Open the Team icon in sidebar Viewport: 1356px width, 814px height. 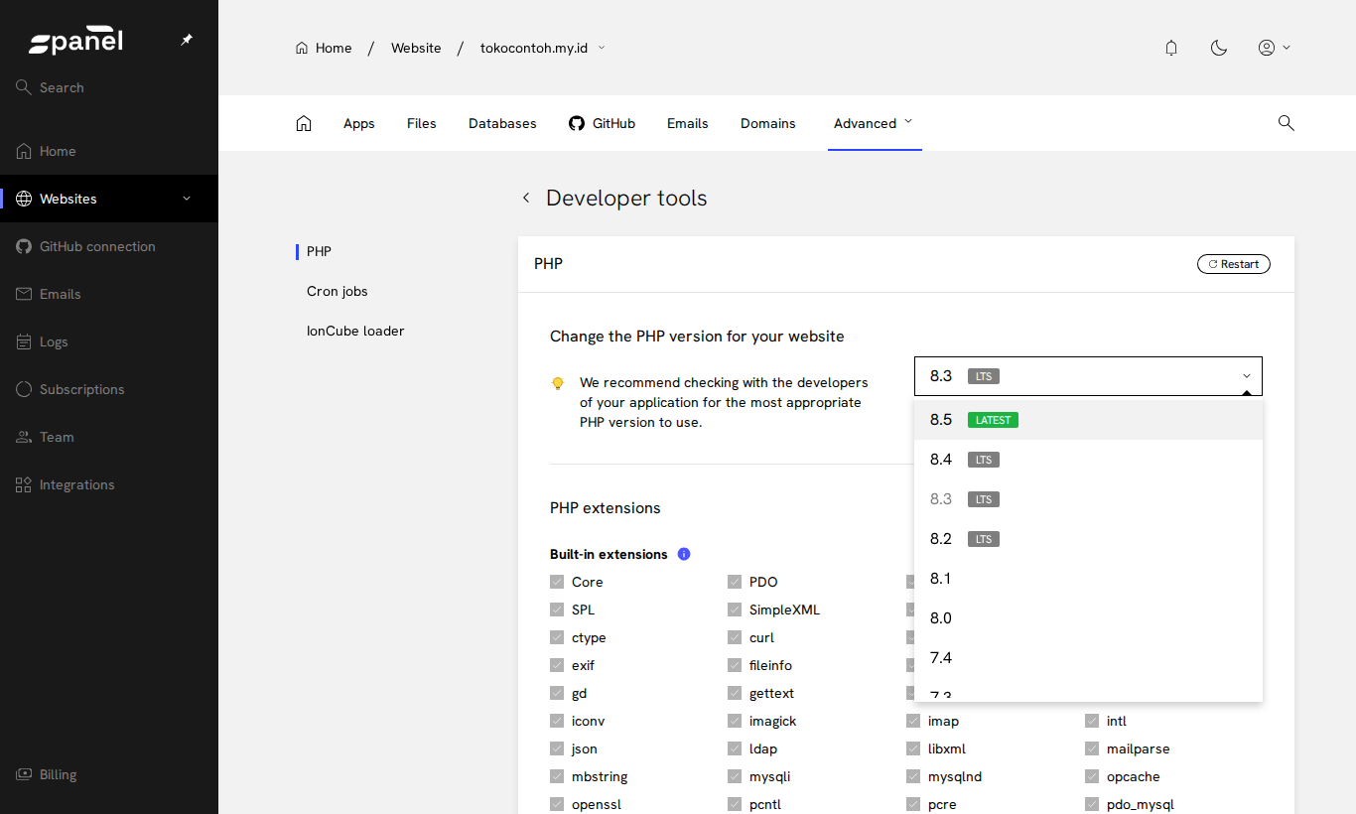[24, 437]
